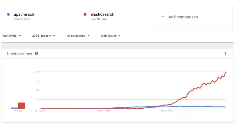Open the All categories dropdown
The width and height of the screenshot is (237, 126).
78,36
